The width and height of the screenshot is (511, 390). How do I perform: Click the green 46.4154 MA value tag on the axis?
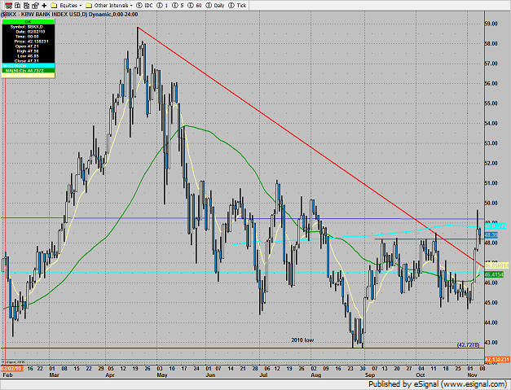pos(495,274)
